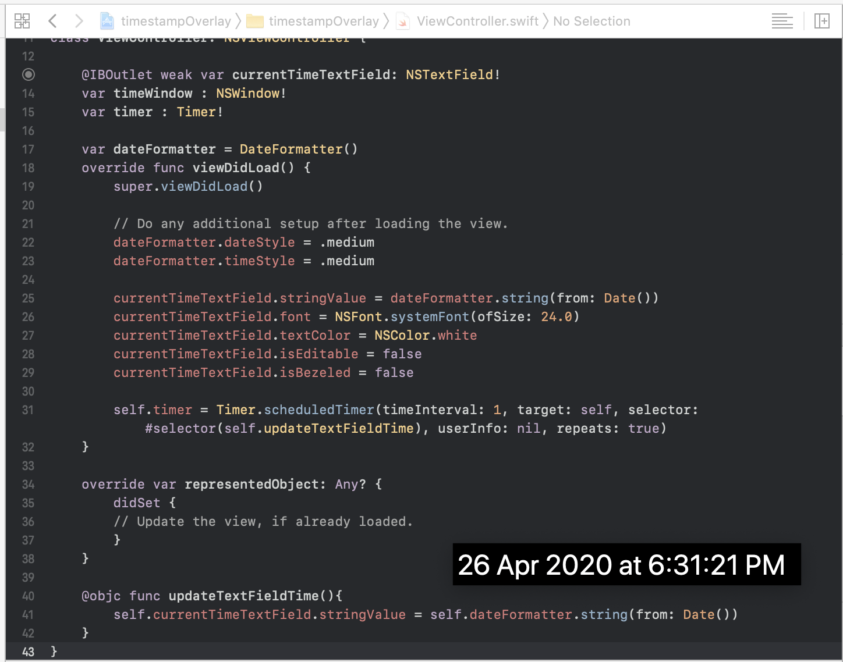
Task: Open the No Selection symbol menu
Action: tap(591, 22)
